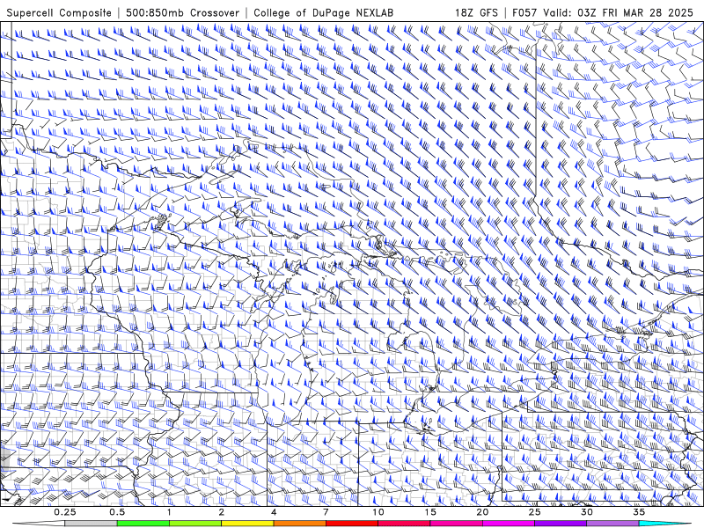Click the '500:850mb Crossover' header label
This screenshot has height=528, width=704.
click(x=182, y=12)
